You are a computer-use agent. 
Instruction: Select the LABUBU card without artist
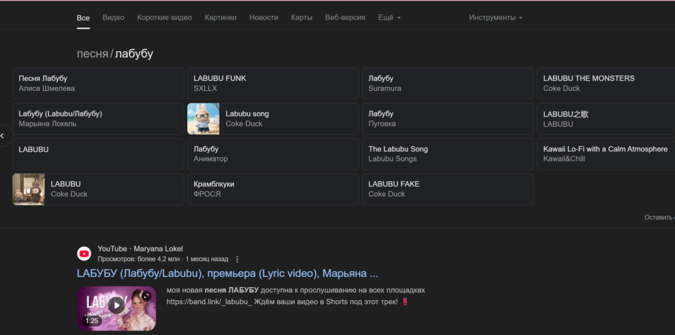pos(98,154)
